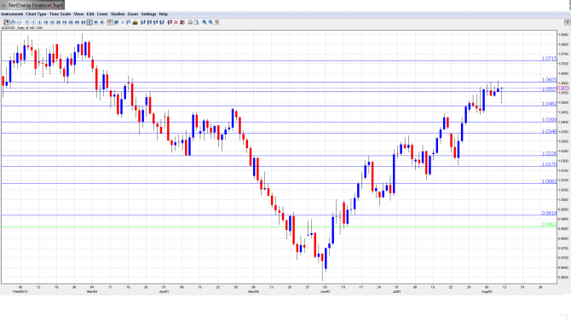Switch to the 5-minute time scale
Screen dimensions: 571x320
[40, 22]
